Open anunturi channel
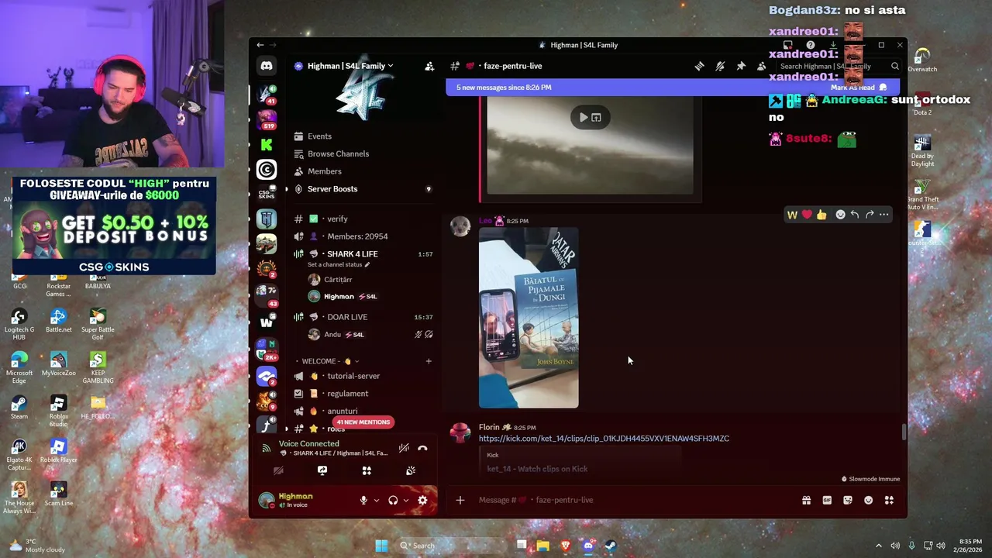The image size is (992, 558). tap(342, 412)
